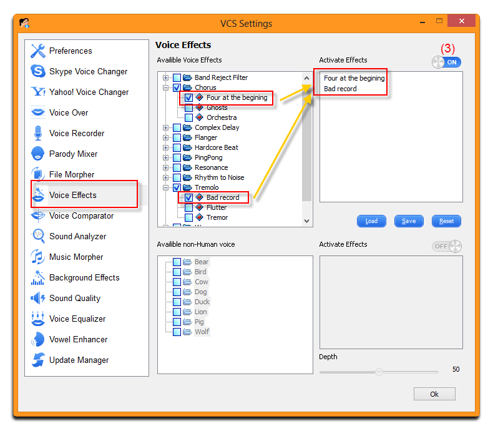Click the Depth slider handle

click(379, 372)
